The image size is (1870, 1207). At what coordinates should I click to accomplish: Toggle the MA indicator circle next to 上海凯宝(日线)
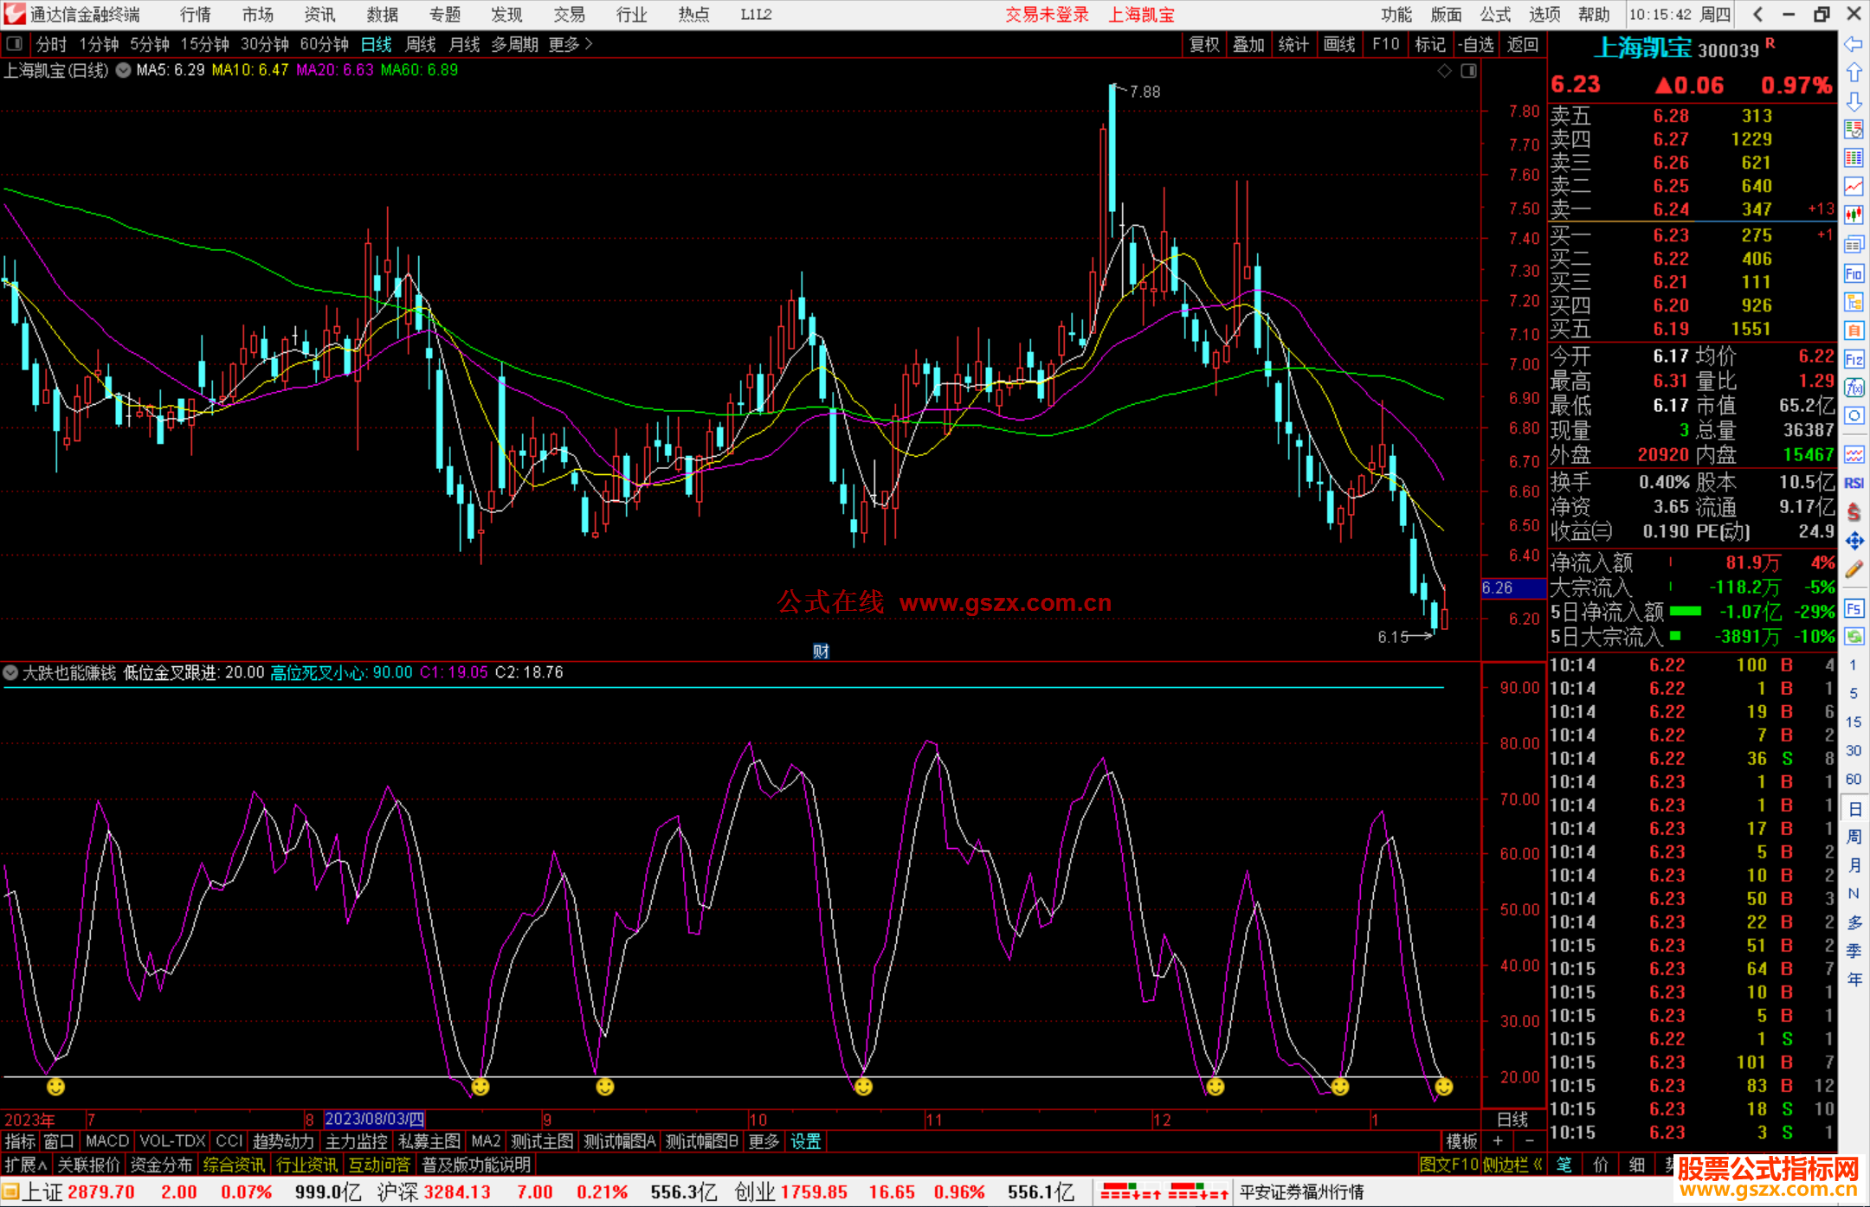click(x=124, y=70)
